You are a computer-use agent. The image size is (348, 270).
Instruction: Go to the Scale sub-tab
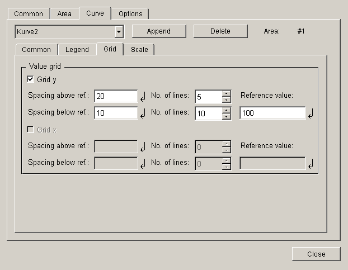click(x=139, y=50)
